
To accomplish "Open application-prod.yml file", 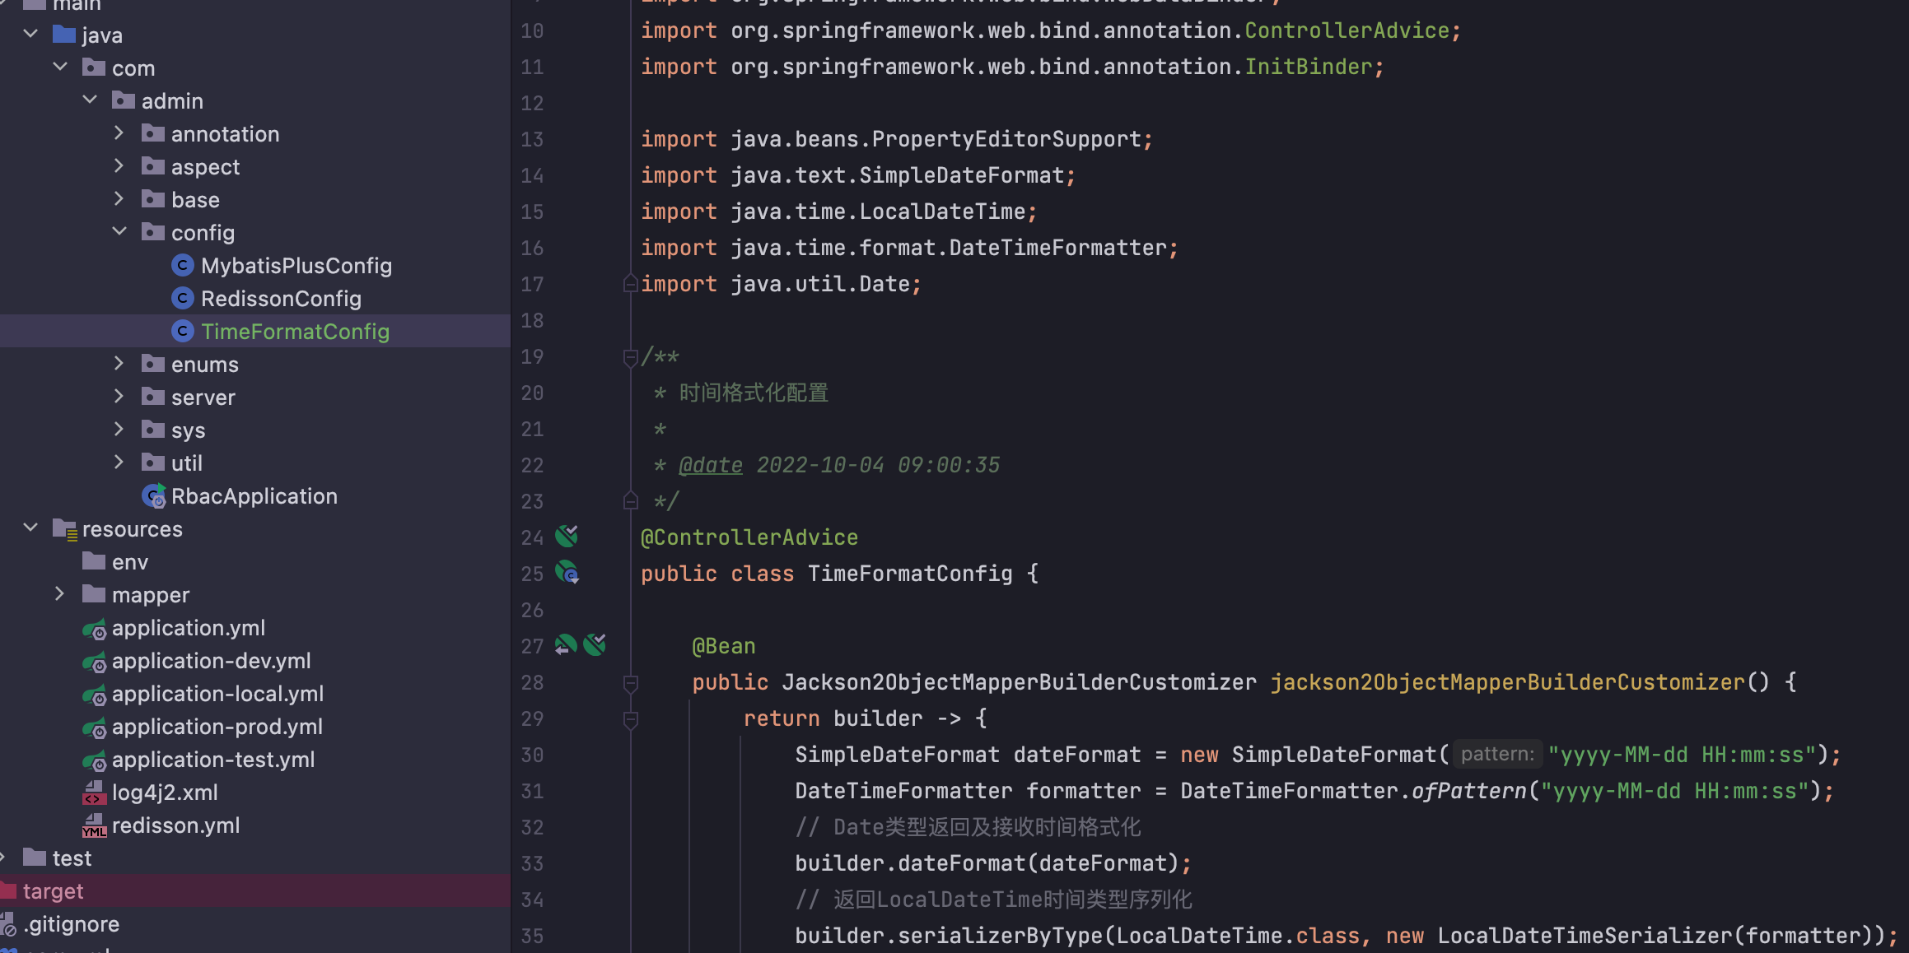I will coord(217,727).
